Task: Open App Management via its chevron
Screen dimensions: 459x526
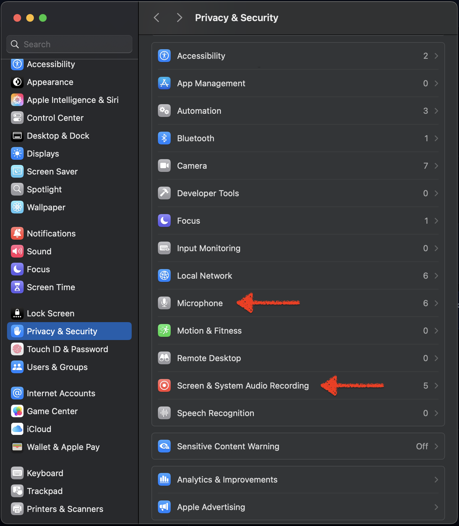Action: pyautogui.click(x=436, y=83)
